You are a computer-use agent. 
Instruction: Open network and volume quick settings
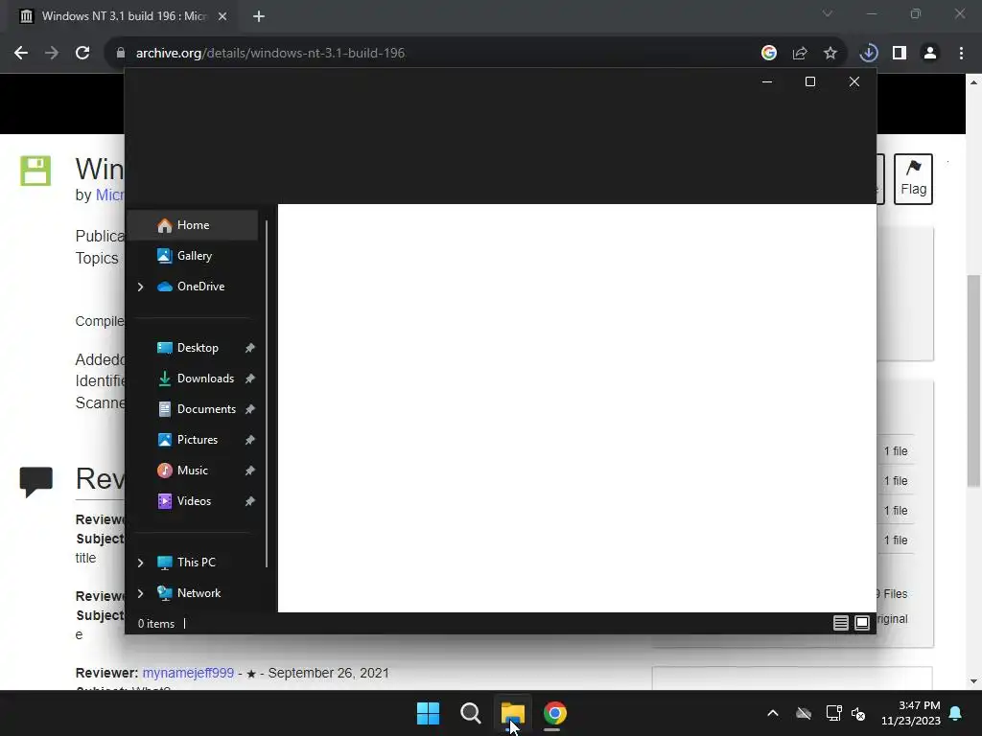[x=846, y=713]
